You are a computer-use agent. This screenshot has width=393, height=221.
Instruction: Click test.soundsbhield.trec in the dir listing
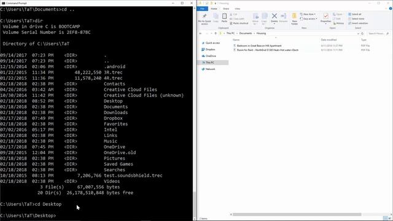pos(133,176)
